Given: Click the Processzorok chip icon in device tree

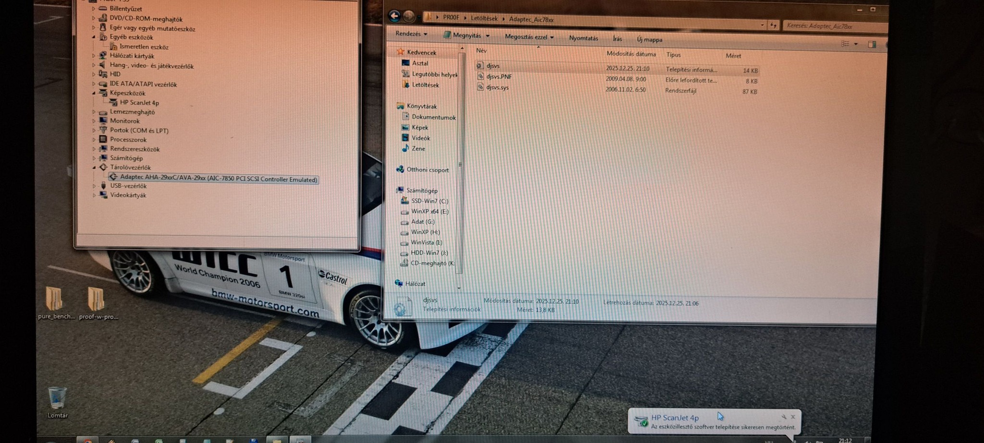Looking at the screenshot, I should tap(103, 139).
